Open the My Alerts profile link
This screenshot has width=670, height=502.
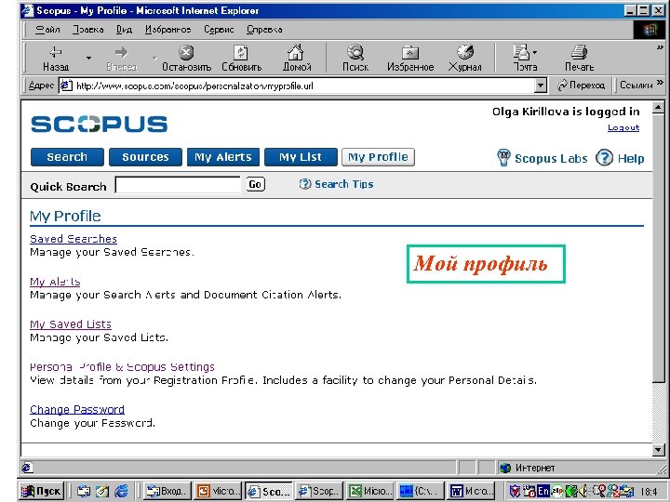[55, 282]
